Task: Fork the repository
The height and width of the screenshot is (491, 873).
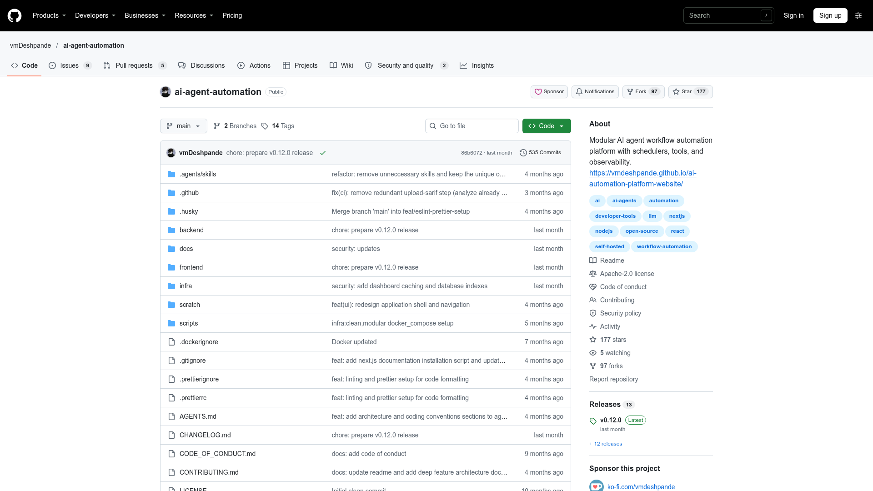Action: (x=643, y=92)
